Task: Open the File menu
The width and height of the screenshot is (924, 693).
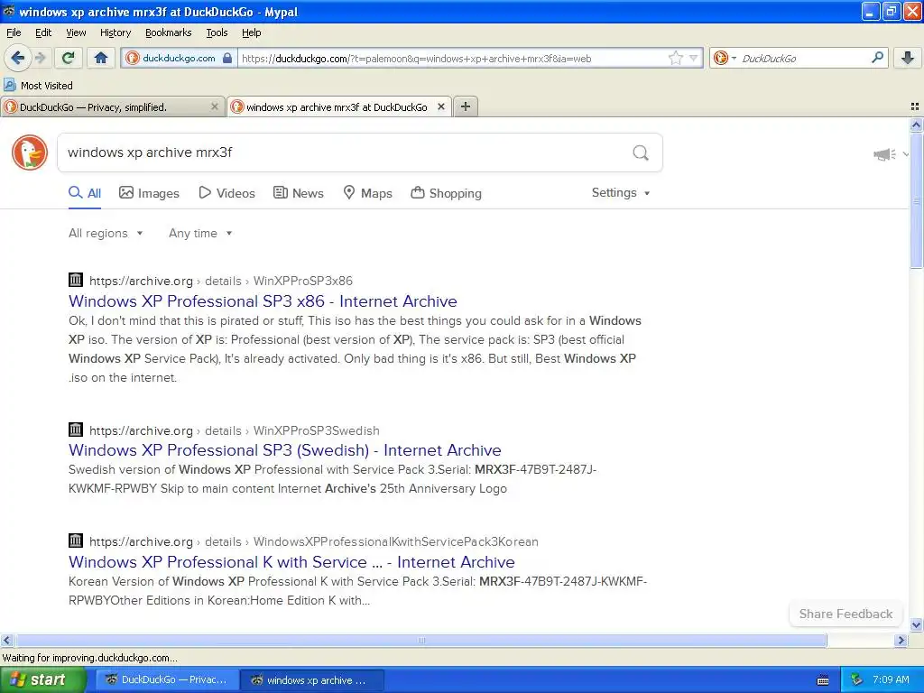Action: pyautogui.click(x=14, y=32)
